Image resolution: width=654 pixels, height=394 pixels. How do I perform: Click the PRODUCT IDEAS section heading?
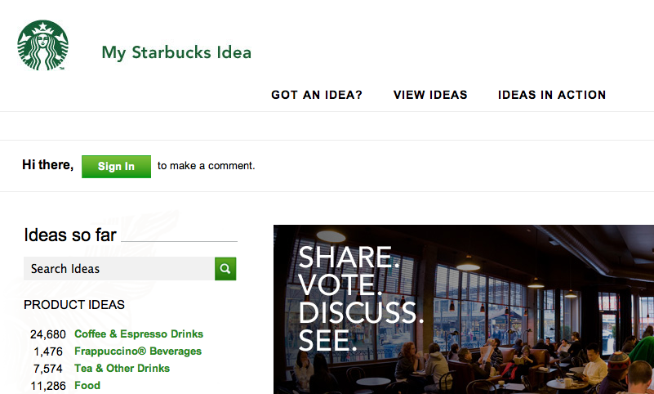tap(74, 305)
